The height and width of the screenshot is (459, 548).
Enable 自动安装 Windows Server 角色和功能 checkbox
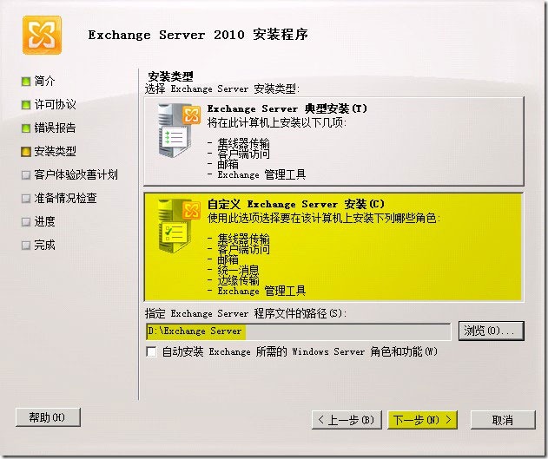[x=151, y=351]
